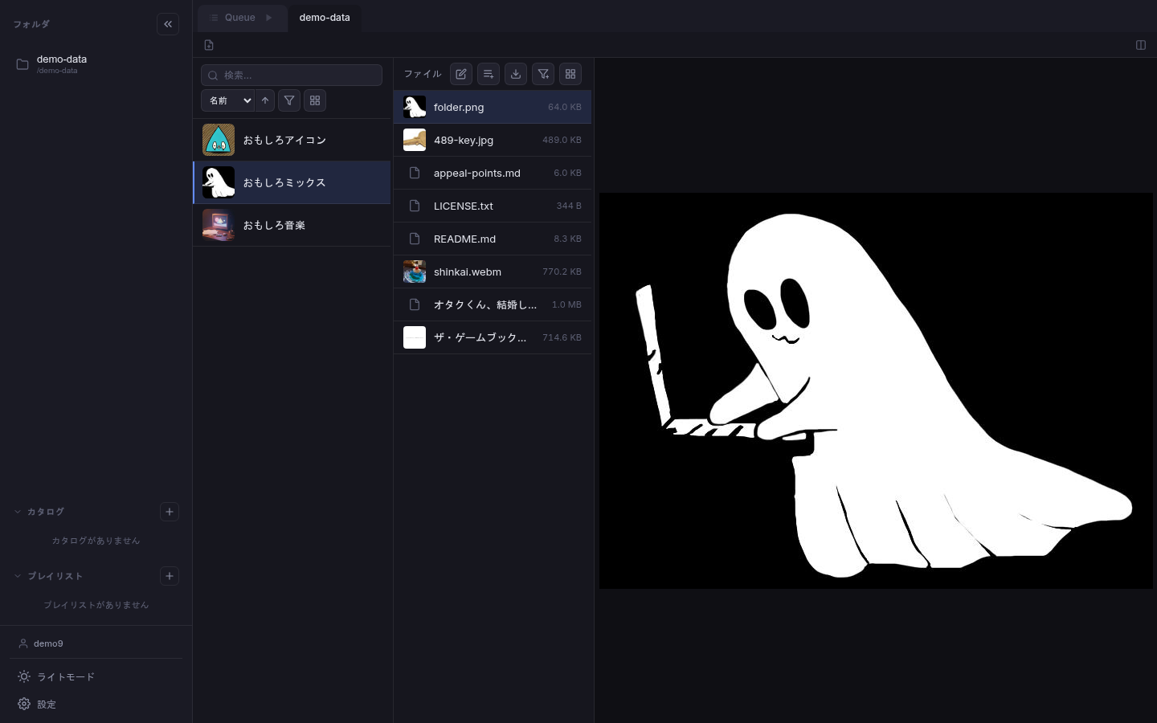Viewport: 1157px width, 723px height.
Task: Click the add-to-playlist icon in file toolbar
Action: pos(489,74)
